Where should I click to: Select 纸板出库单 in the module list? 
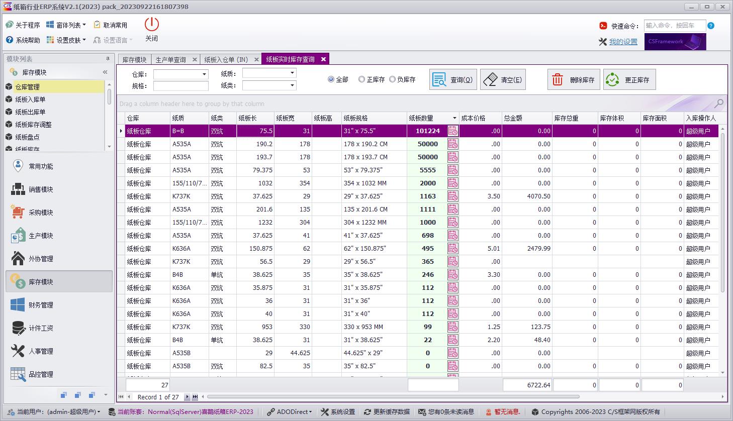tap(31, 112)
